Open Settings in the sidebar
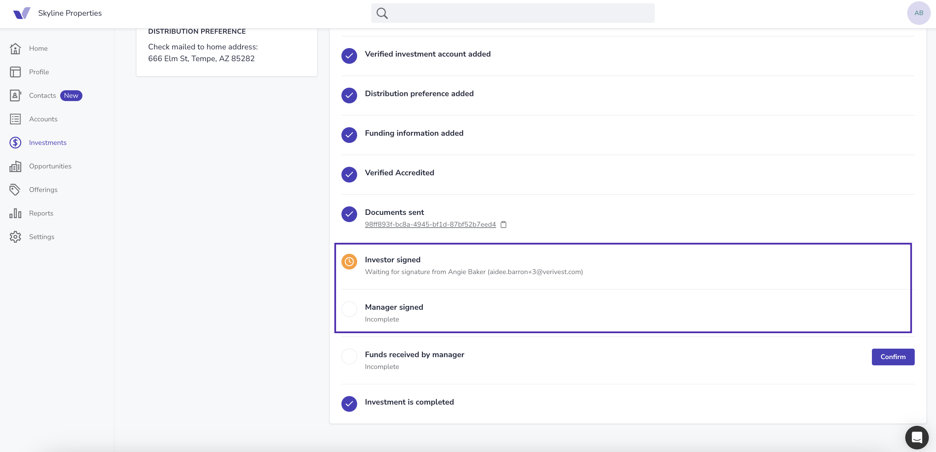The image size is (936, 452). click(42, 237)
